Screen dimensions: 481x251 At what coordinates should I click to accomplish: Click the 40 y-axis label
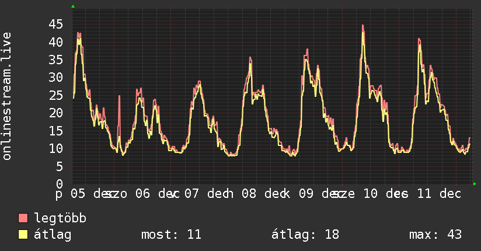(x=55, y=42)
